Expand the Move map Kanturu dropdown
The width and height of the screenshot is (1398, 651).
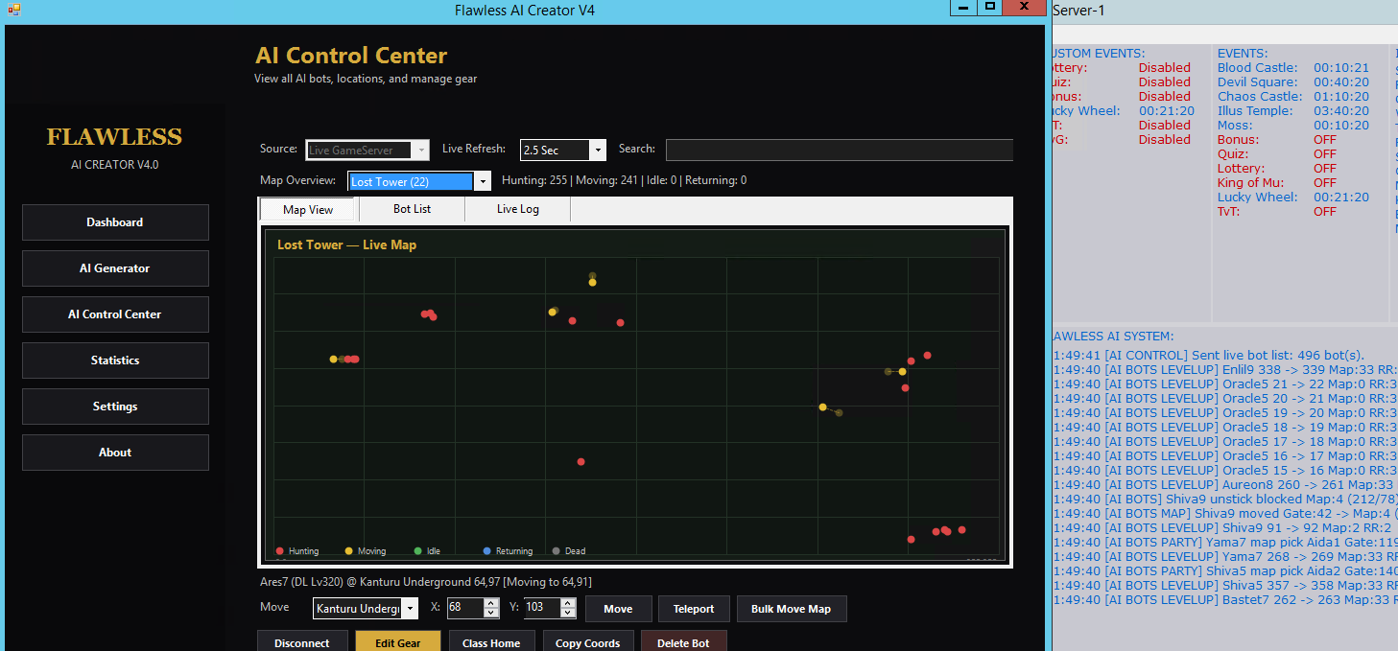[x=411, y=609]
